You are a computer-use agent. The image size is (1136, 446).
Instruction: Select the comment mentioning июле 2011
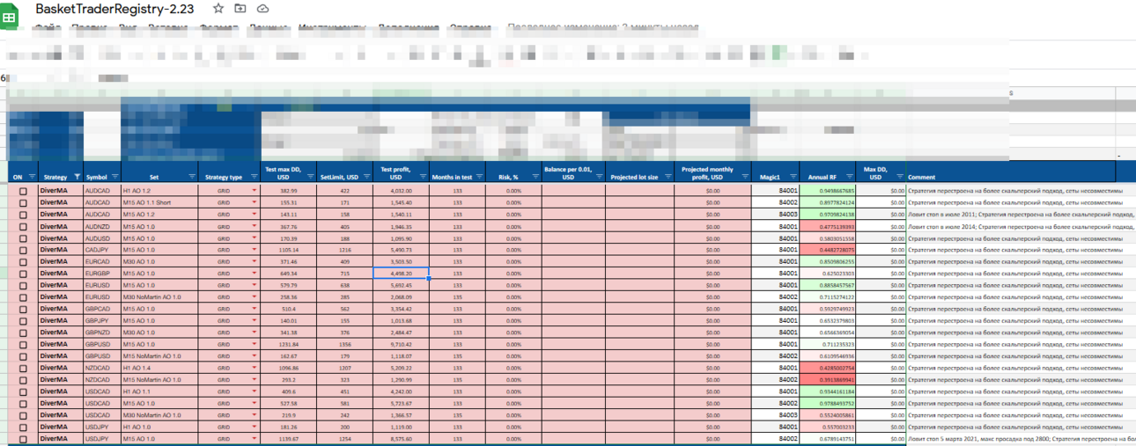pyautogui.click(x=1021, y=215)
